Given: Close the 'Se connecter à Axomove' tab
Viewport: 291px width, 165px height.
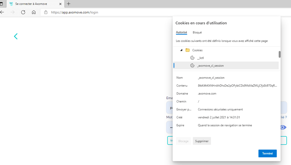Looking at the screenshot, I should coord(60,4).
